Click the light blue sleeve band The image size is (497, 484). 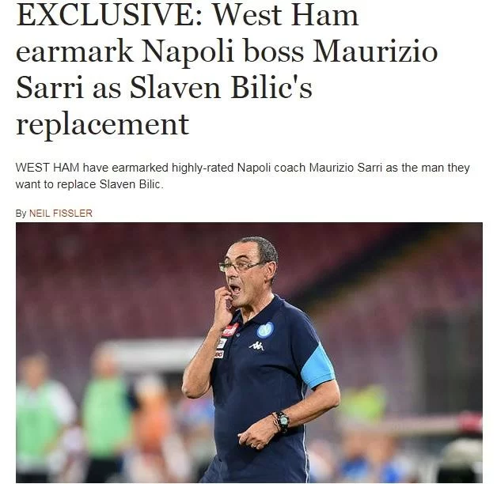click(318, 368)
